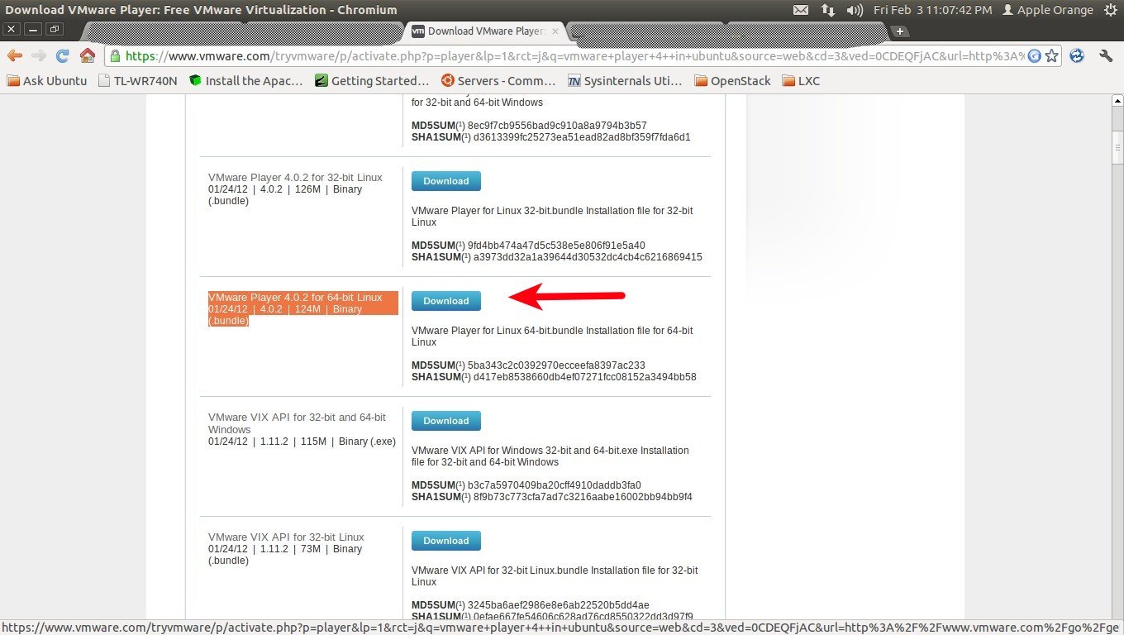The image size is (1124, 635).
Task: Click the VMware VIX API for 32-bit and 64-bit Windows title
Action: [297, 423]
